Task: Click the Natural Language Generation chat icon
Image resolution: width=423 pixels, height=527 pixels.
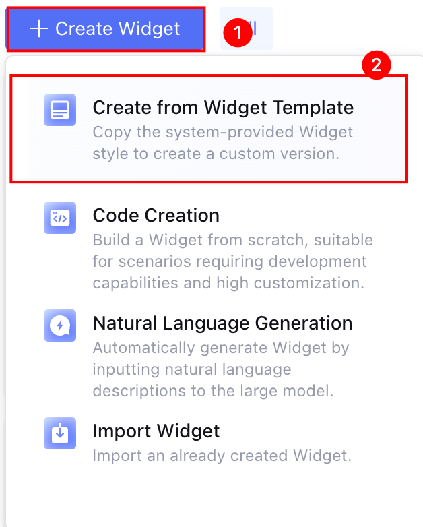Action: coord(61,325)
